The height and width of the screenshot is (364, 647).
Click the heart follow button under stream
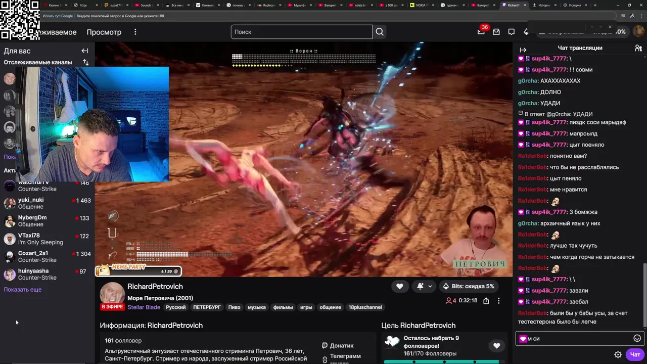click(399, 286)
